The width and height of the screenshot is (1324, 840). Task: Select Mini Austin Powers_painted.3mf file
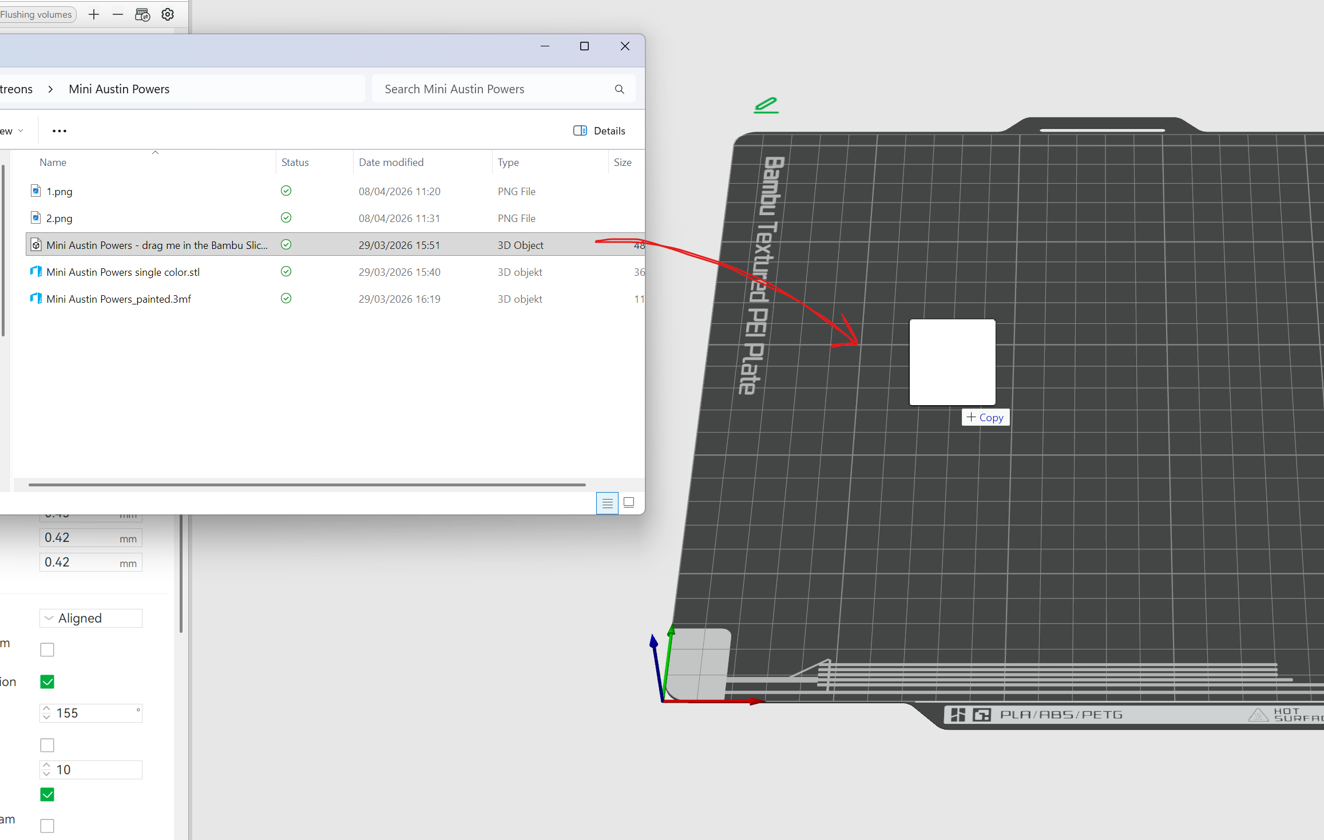coord(335,299)
